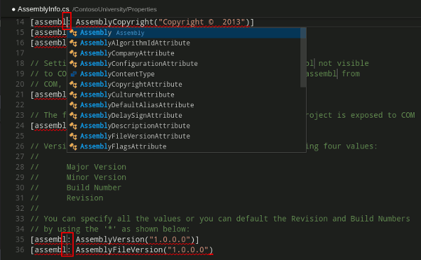Click the "1.0.0.0" string on line 35
The height and width of the screenshot is (260, 421).
pyautogui.click(x=170, y=240)
